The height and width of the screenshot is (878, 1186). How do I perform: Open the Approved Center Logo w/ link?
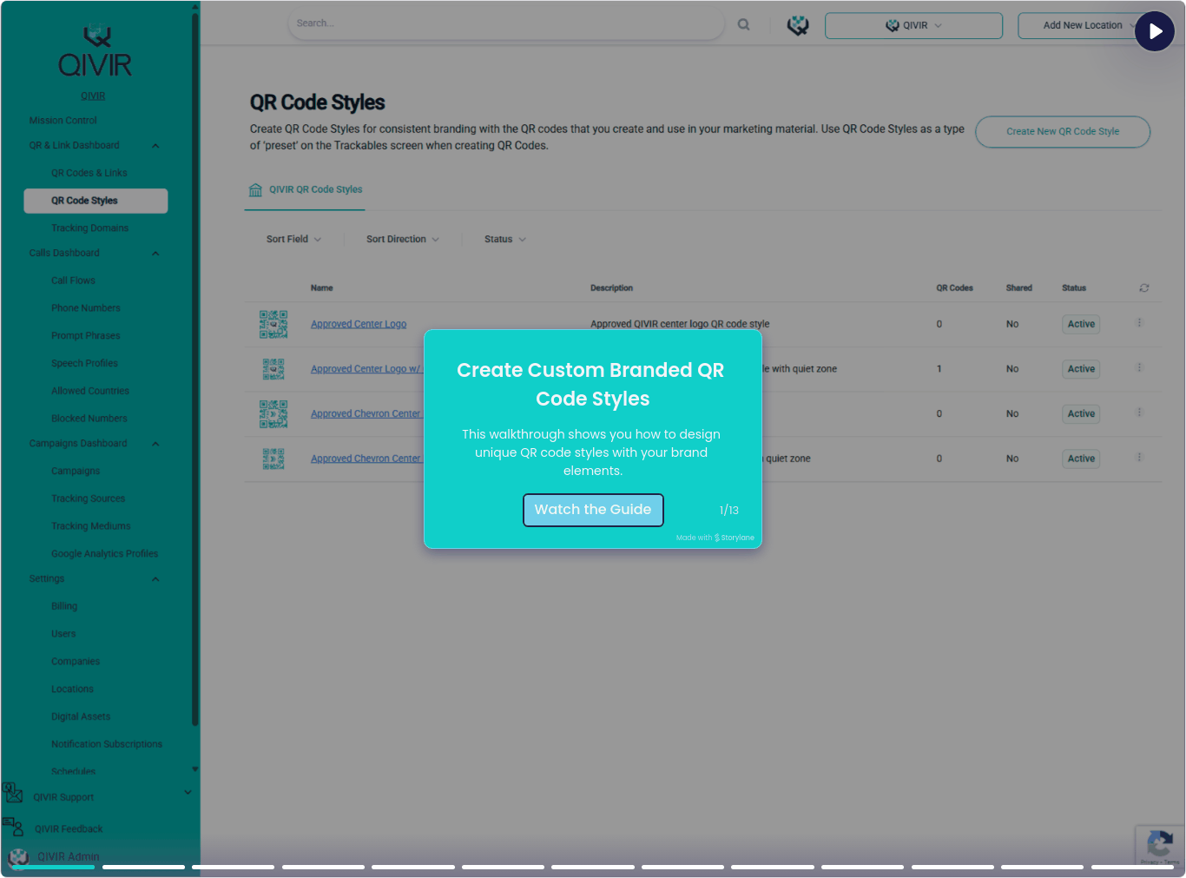click(366, 369)
